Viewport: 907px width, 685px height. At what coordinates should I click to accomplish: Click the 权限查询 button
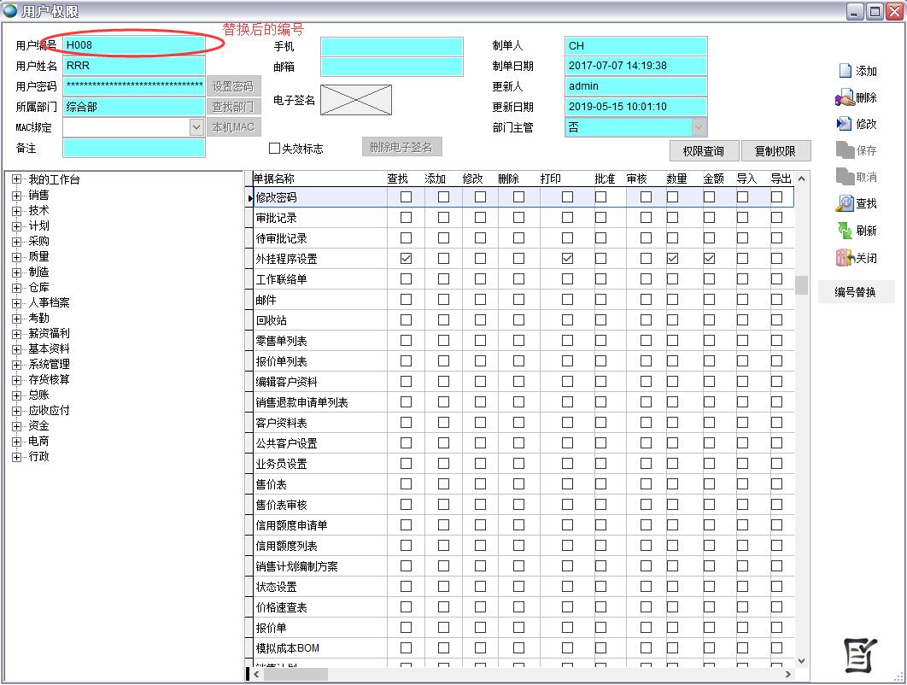click(x=704, y=151)
